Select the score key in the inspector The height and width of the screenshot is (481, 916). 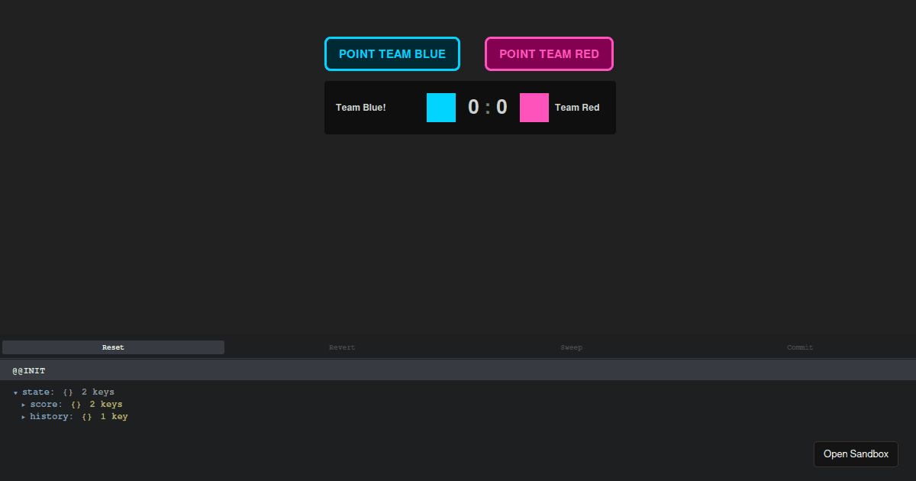tap(44, 404)
